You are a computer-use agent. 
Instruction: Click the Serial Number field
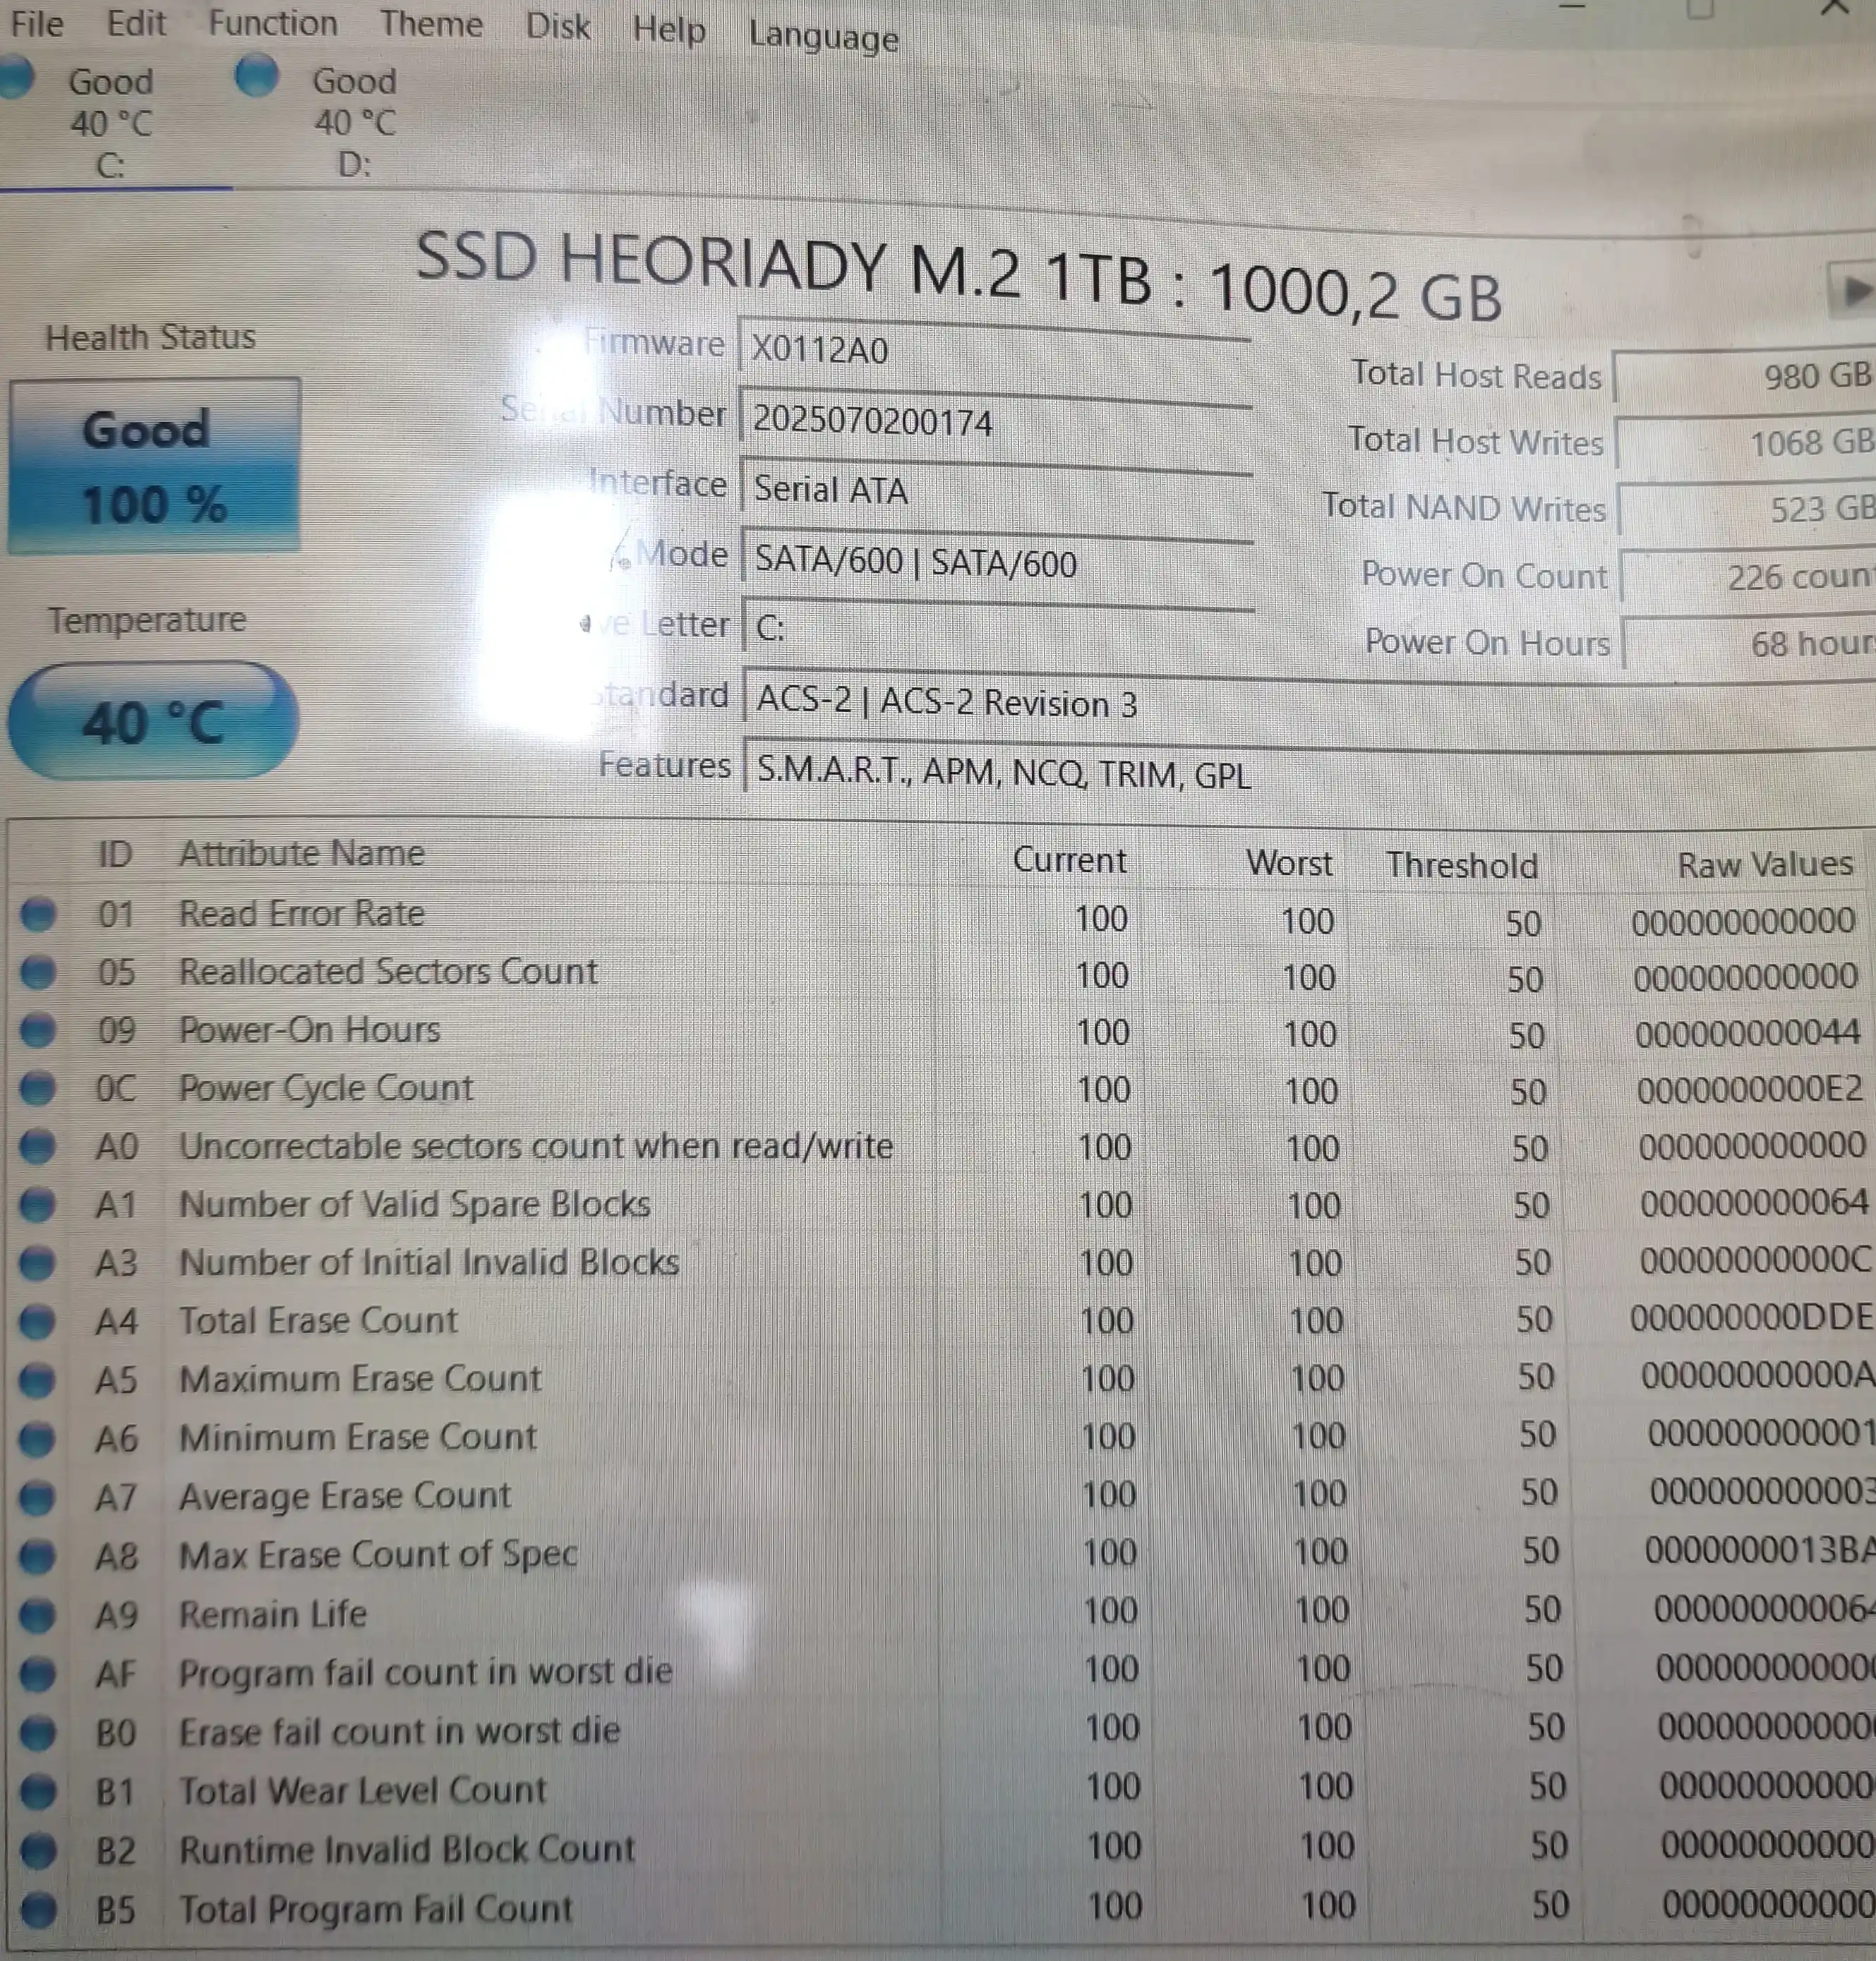coord(996,421)
